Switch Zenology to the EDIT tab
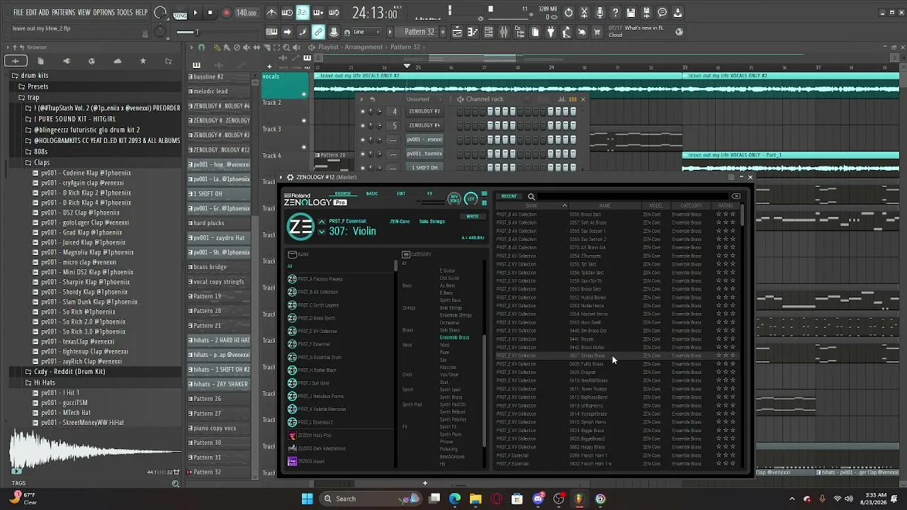 [401, 194]
